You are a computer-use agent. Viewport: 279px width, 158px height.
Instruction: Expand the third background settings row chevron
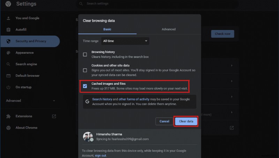232,97
